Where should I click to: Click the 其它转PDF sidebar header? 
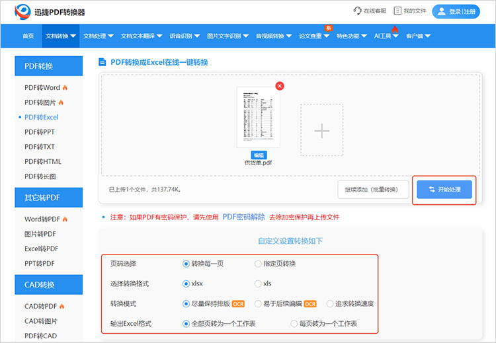[49, 198]
